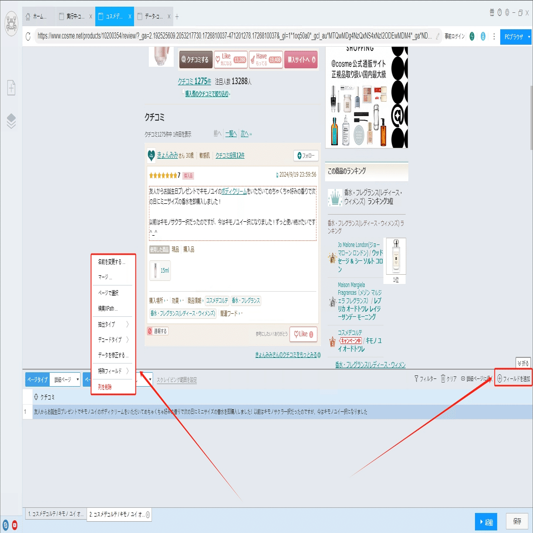Expand the 抽出タイプ submenu
Screen dimensions: 533x533
pos(112,325)
